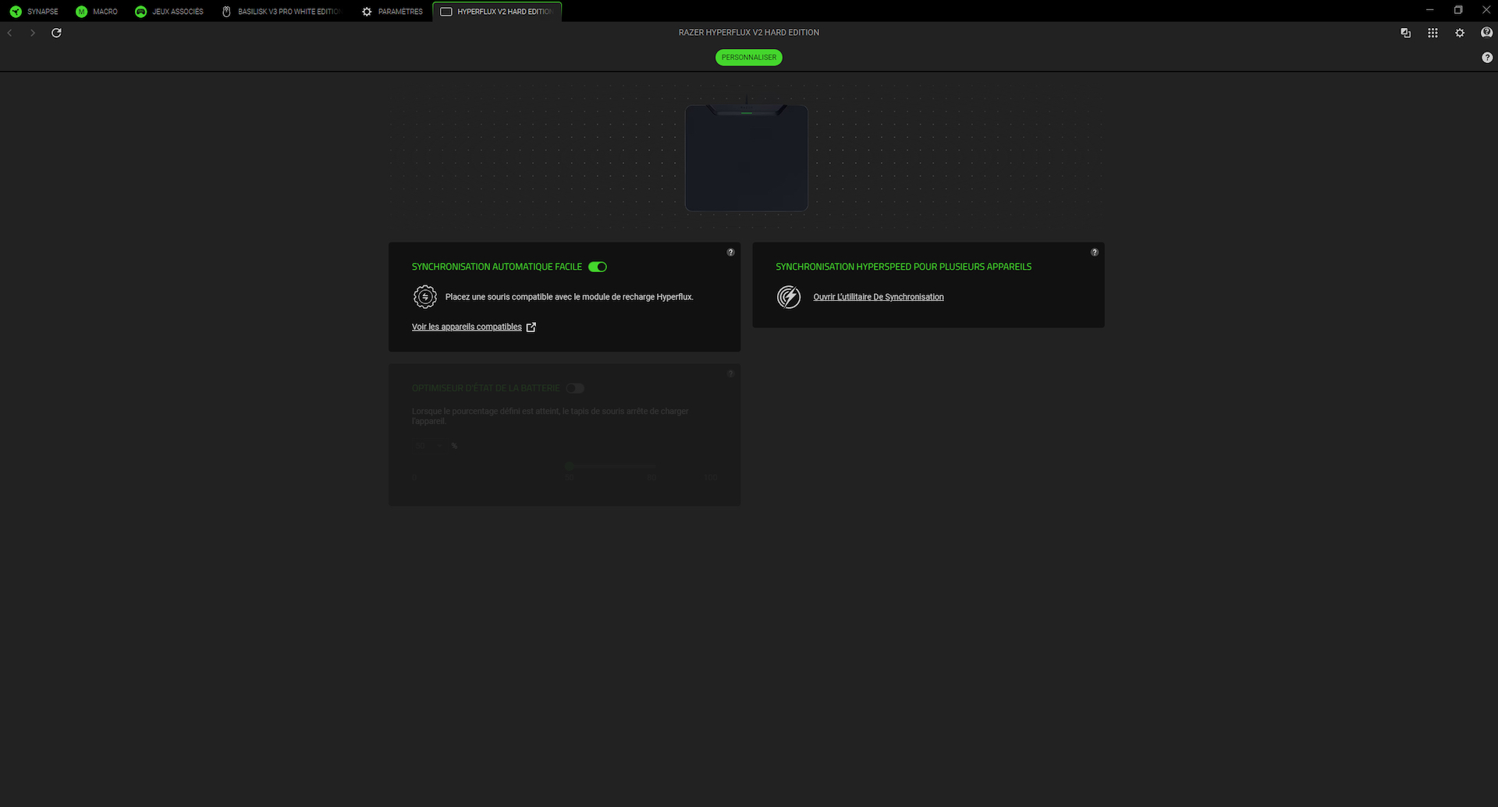
Task: Open help for Synchronisation Hyperspeed card
Action: 1095,253
